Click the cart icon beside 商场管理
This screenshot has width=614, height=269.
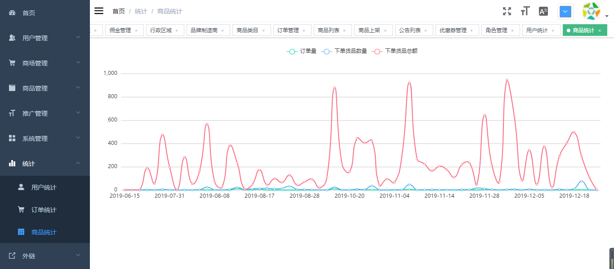click(12, 63)
